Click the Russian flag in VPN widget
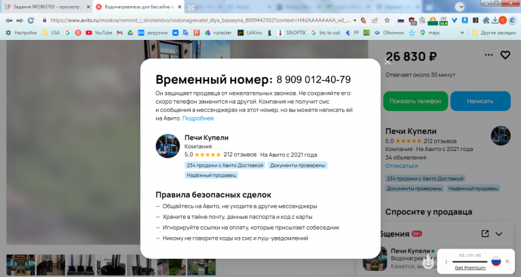 496,261
